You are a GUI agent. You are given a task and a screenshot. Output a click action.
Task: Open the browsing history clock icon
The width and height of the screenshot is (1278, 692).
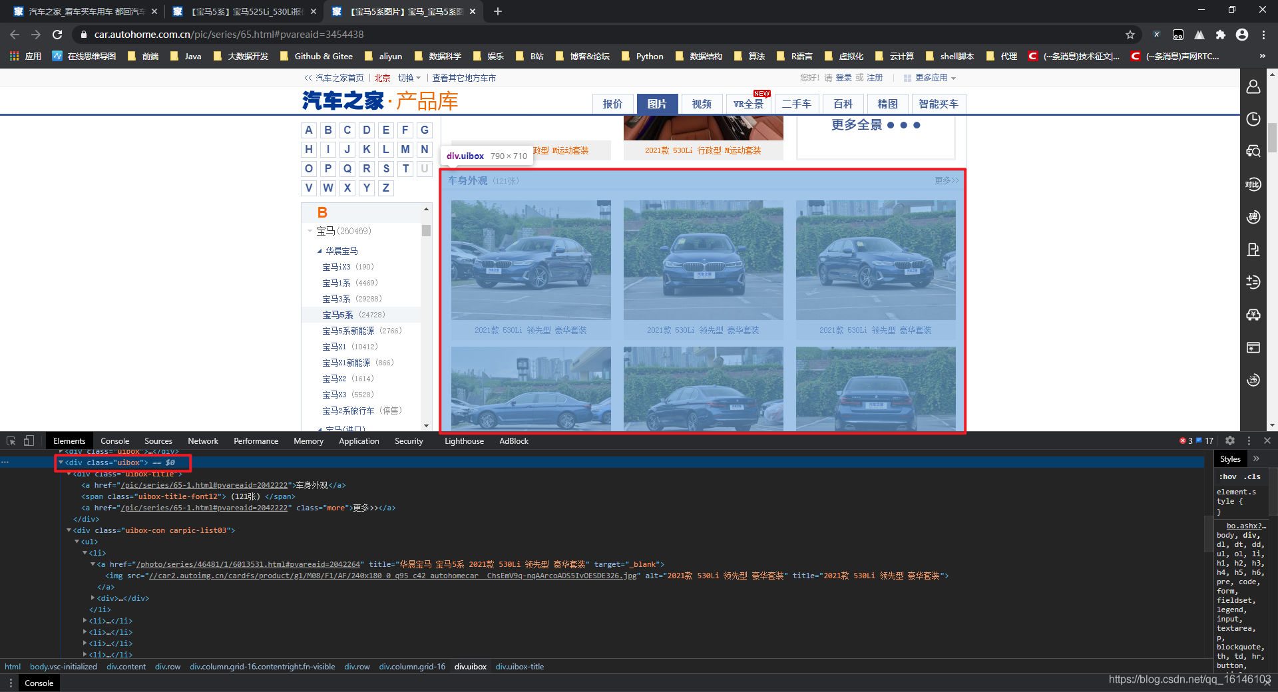(1253, 119)
